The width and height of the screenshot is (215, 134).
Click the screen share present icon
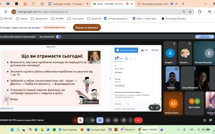(100, 120)
